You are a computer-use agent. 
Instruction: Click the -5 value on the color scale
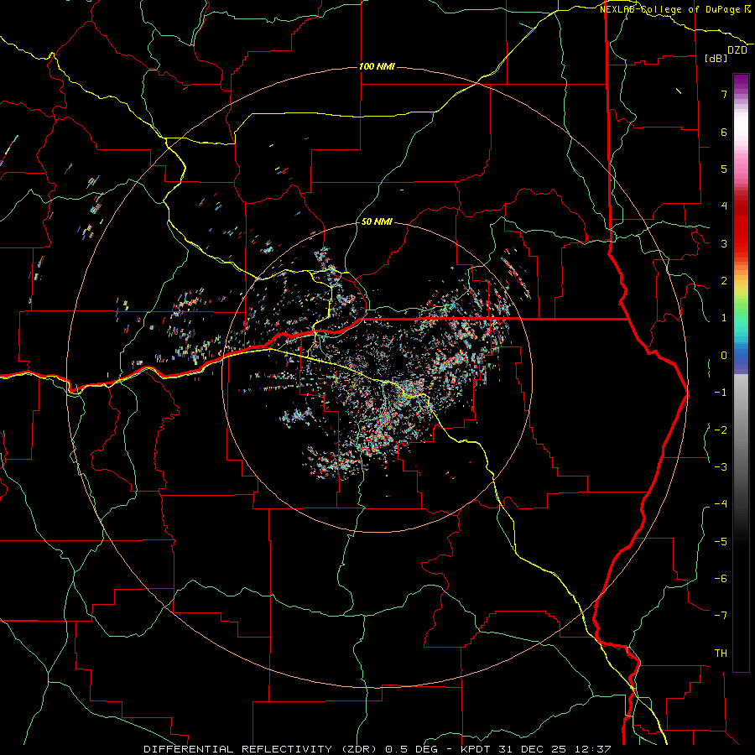[x=721, y=541]
